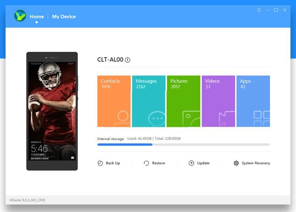Open the Videos tile

pos(218,101)
